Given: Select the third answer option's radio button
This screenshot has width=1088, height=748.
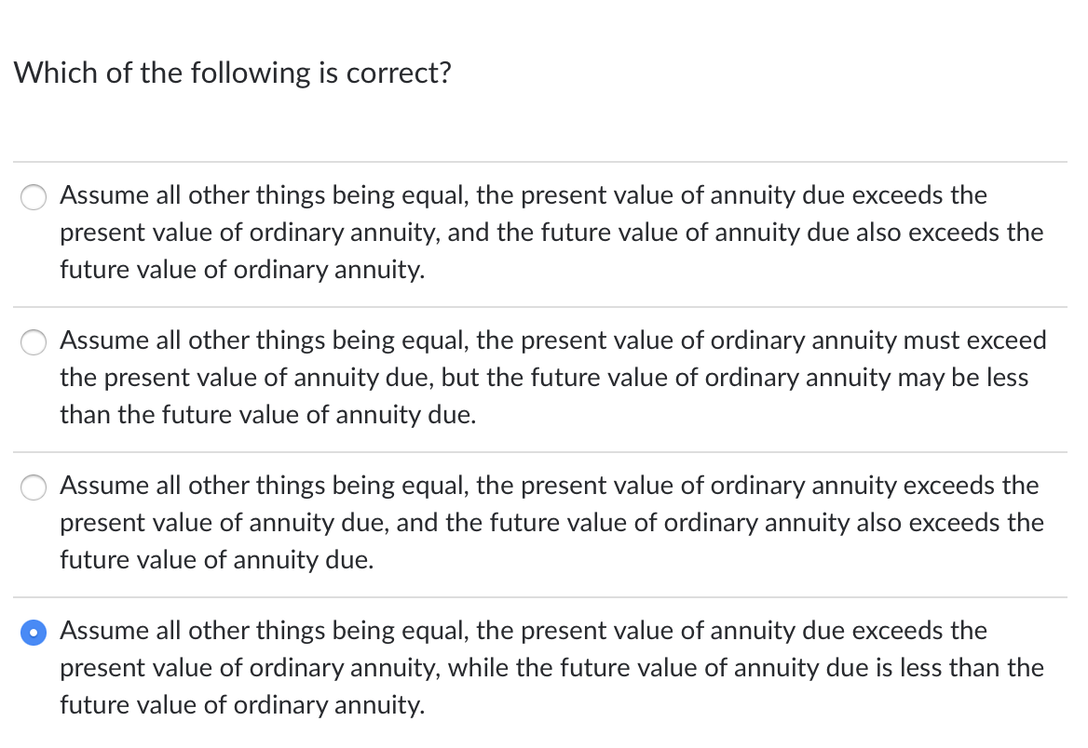Looking at the screenshot, I should [x=34, y=488].
